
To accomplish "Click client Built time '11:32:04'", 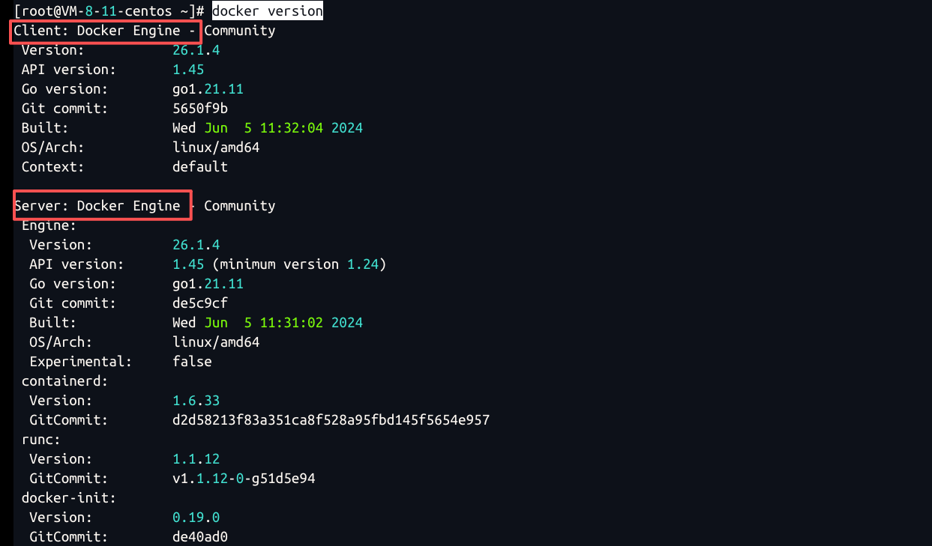I will click(292, 128).
